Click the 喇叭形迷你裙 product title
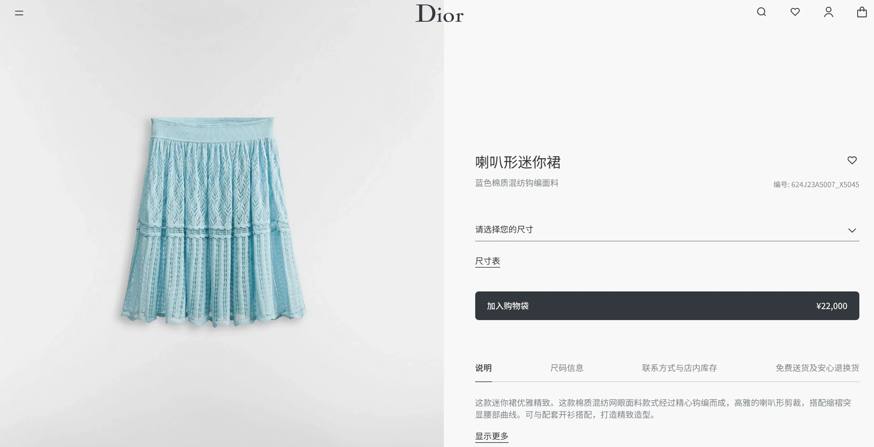Image resolution: width=874 pixels, height=447 pixels. point(518,162)
